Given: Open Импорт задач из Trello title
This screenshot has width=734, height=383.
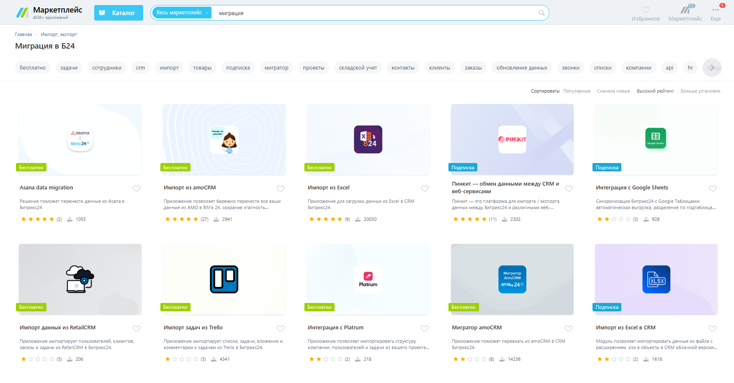Looking at the screenshot, I should pos(193,328).
